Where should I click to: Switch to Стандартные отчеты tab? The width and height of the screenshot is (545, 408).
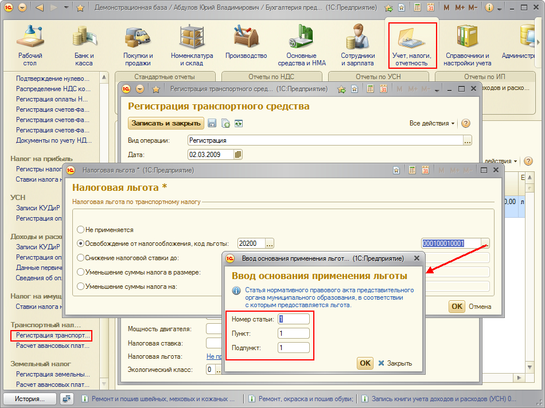165,77
